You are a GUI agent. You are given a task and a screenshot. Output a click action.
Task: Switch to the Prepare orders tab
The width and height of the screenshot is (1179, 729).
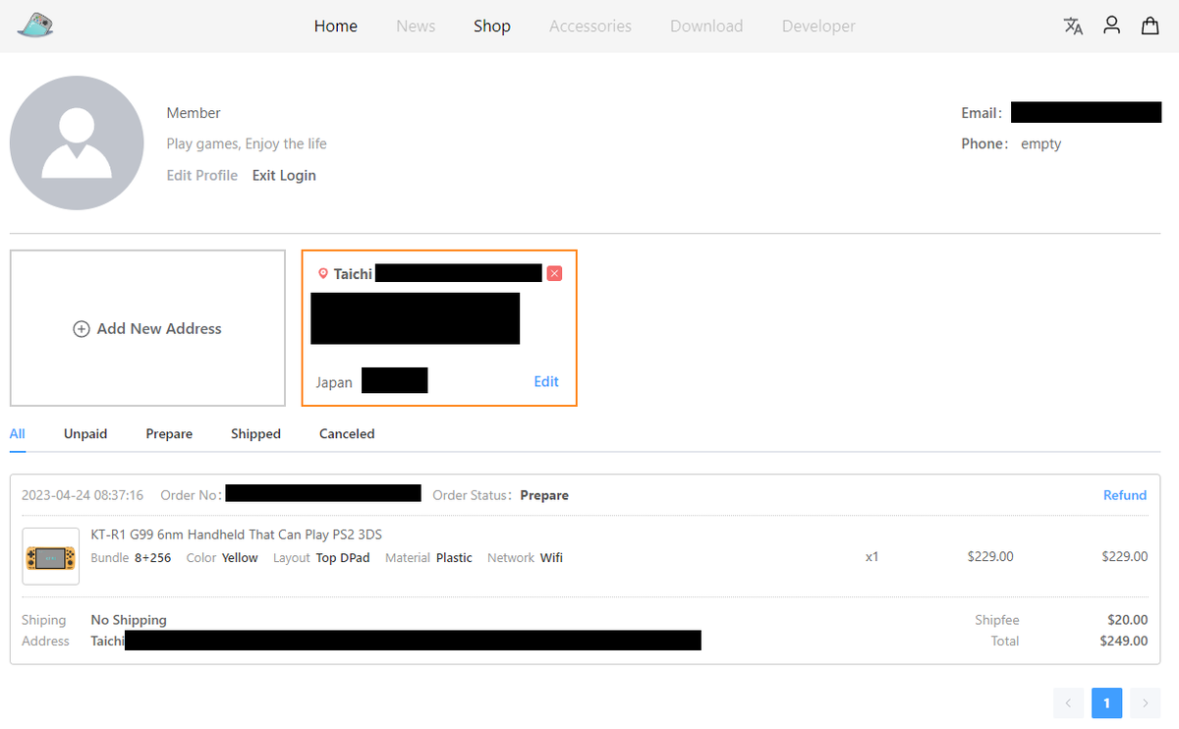click(169, 434)
